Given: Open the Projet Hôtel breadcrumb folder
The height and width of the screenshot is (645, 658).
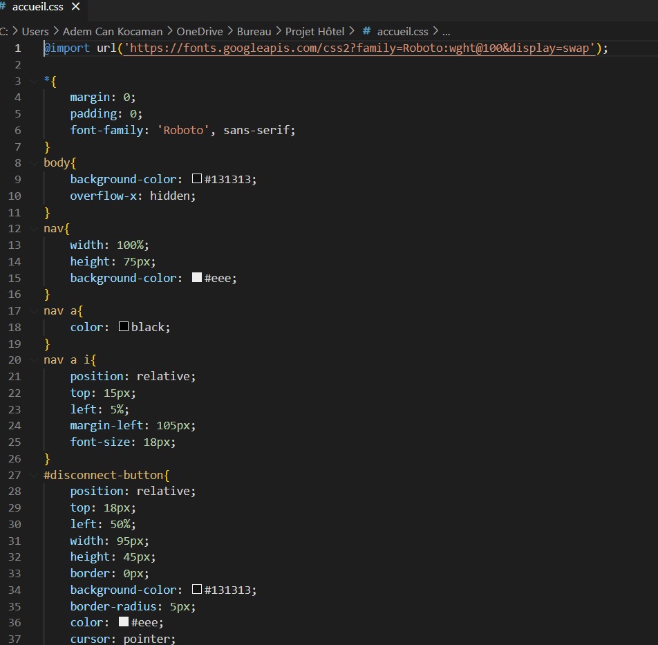Looking at the screenshot, I should (315, 31).
